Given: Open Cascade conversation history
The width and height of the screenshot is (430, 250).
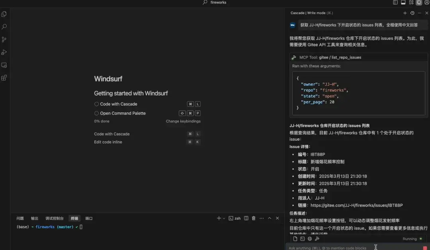Looking at the screenshot, I should point(412,13).
